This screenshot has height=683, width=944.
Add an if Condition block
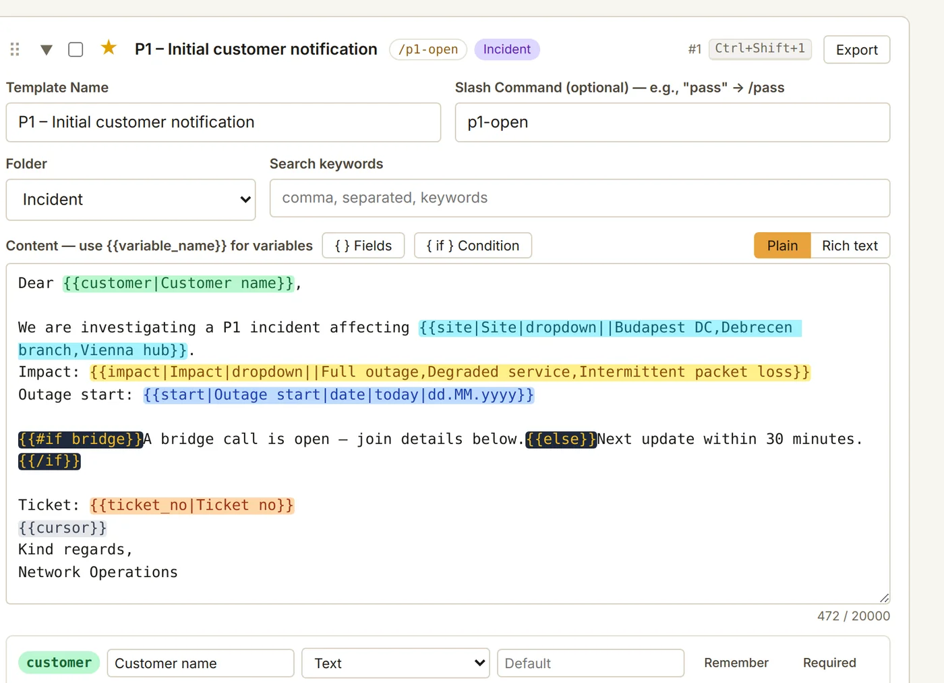[x=473, y=246]
